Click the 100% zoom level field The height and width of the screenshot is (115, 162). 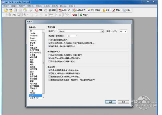pyautogui.click(x=52, y=15)
